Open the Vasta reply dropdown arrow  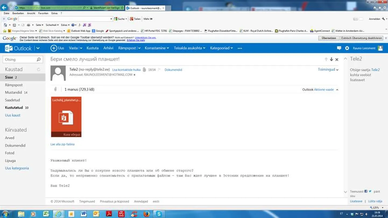pos(81,48)
